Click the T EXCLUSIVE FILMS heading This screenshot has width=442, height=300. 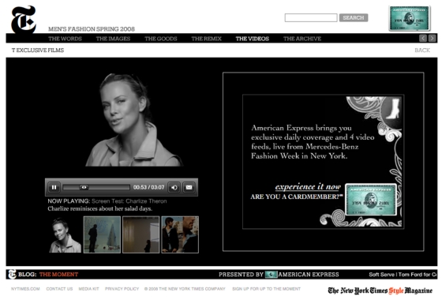click(x=38, y=51)
